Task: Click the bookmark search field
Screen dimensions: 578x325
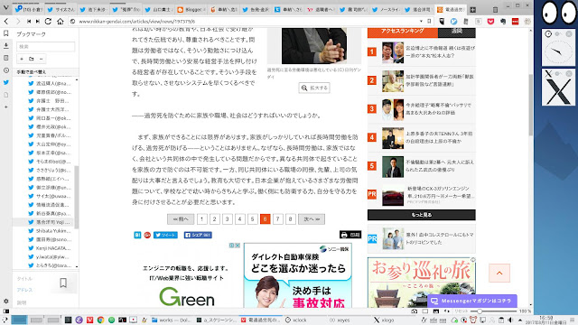Action: click(46, 46)
